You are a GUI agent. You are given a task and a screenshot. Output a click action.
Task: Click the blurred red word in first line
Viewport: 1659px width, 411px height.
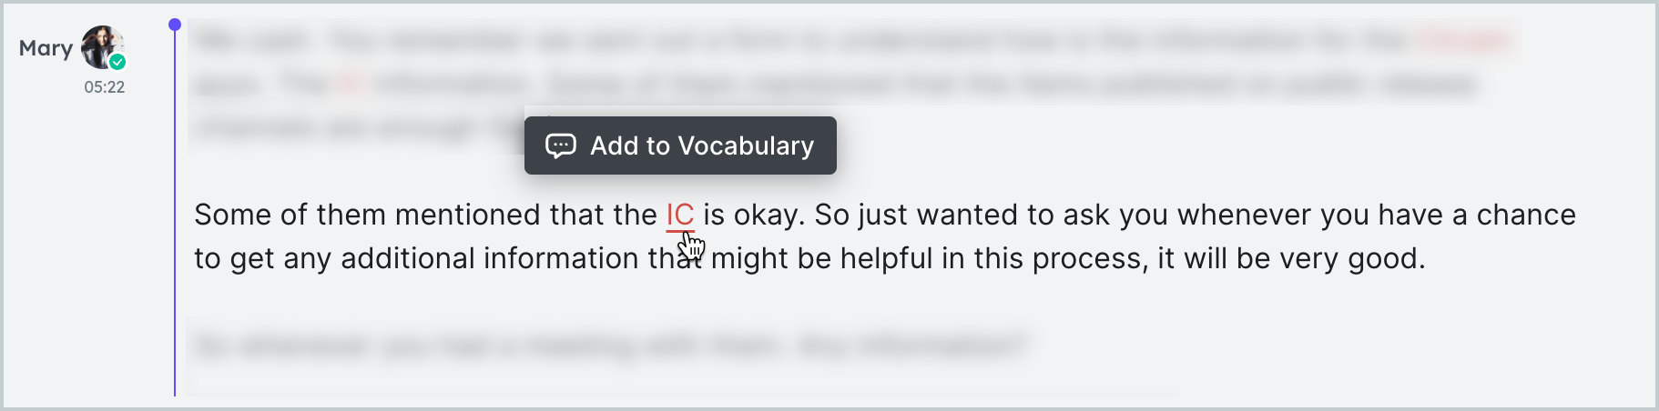[x=1462, y=40]
